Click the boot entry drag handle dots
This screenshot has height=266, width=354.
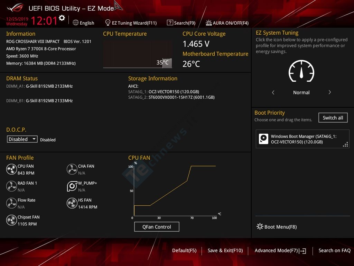345,144
